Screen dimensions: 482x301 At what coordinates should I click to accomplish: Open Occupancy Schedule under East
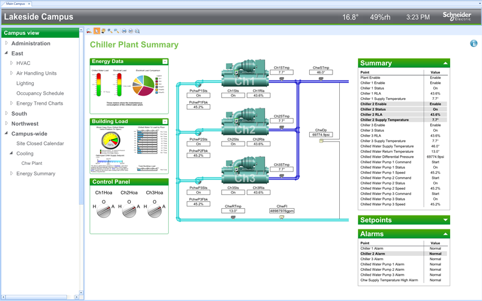pyautogui.click(x=40, y=93)
